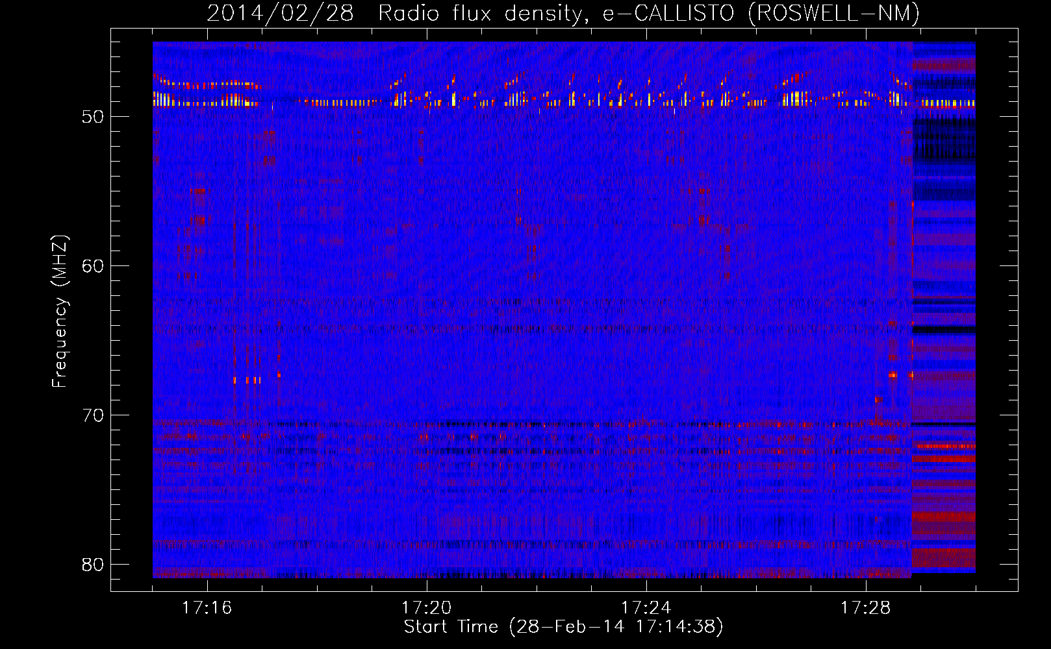Screen dimensions: 1051x649
Task: Click the 17:20 time tick label
Action: (426, 608)
